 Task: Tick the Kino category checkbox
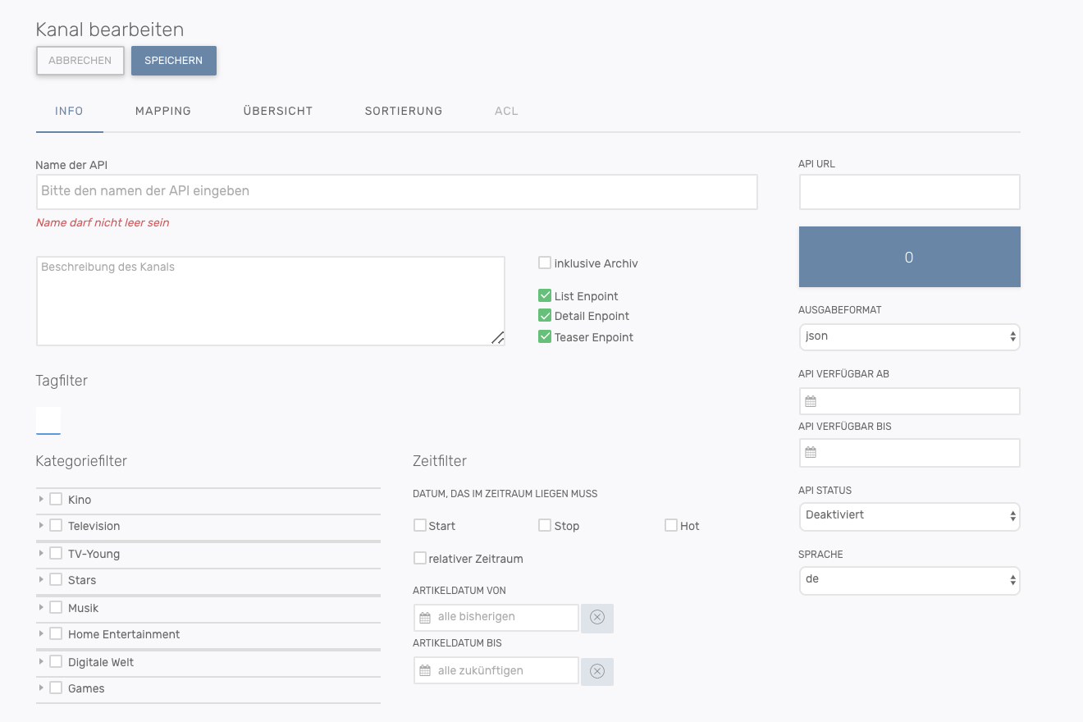[56, 499]
